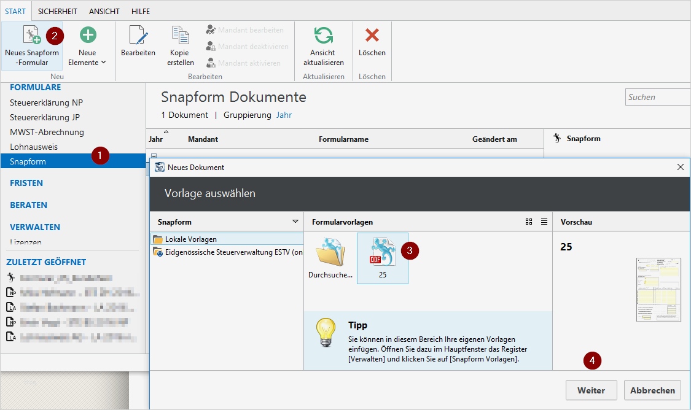Viewport: 691px width, 410px height.
Task: Expand the FRISTEN section
Action: tap(26, 183)
